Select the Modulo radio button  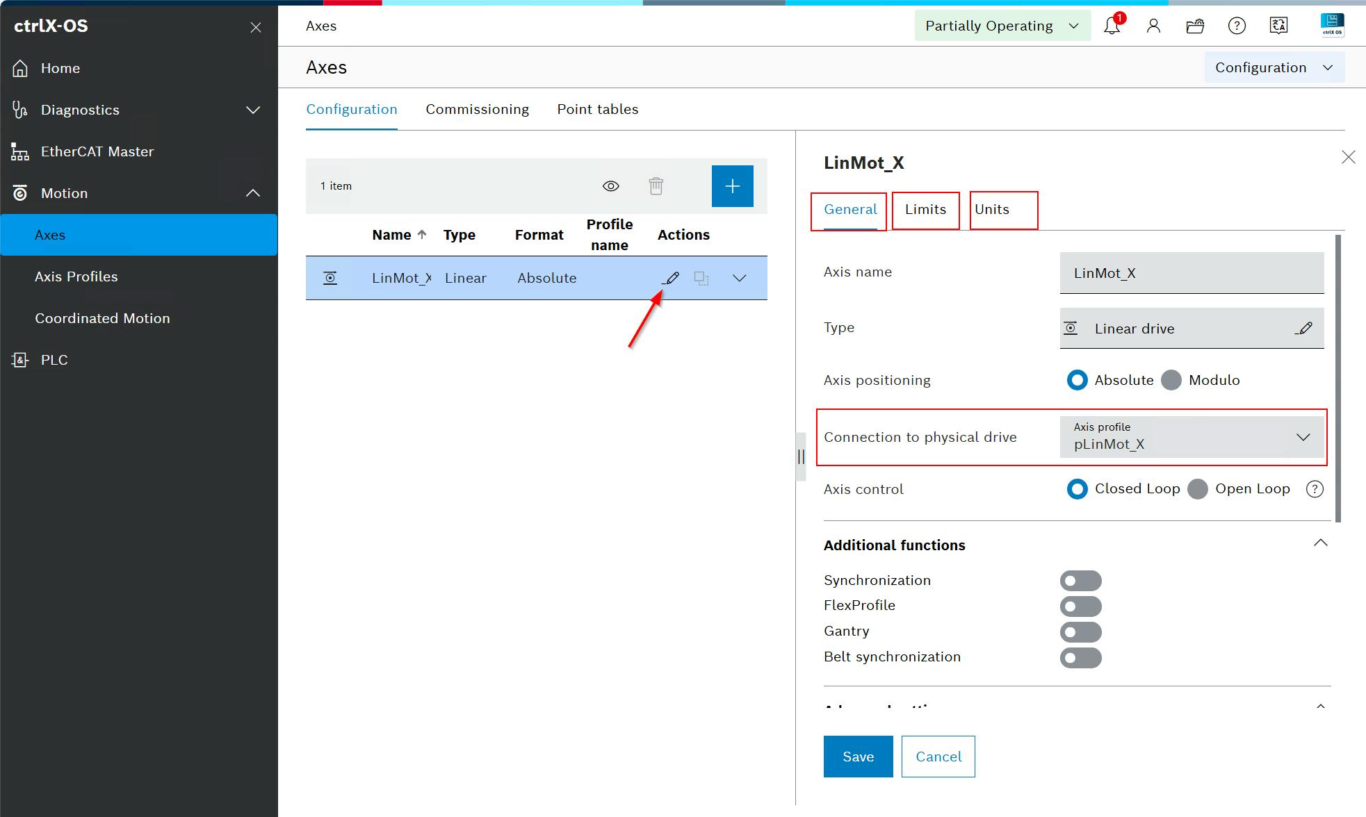point(1172,380)
